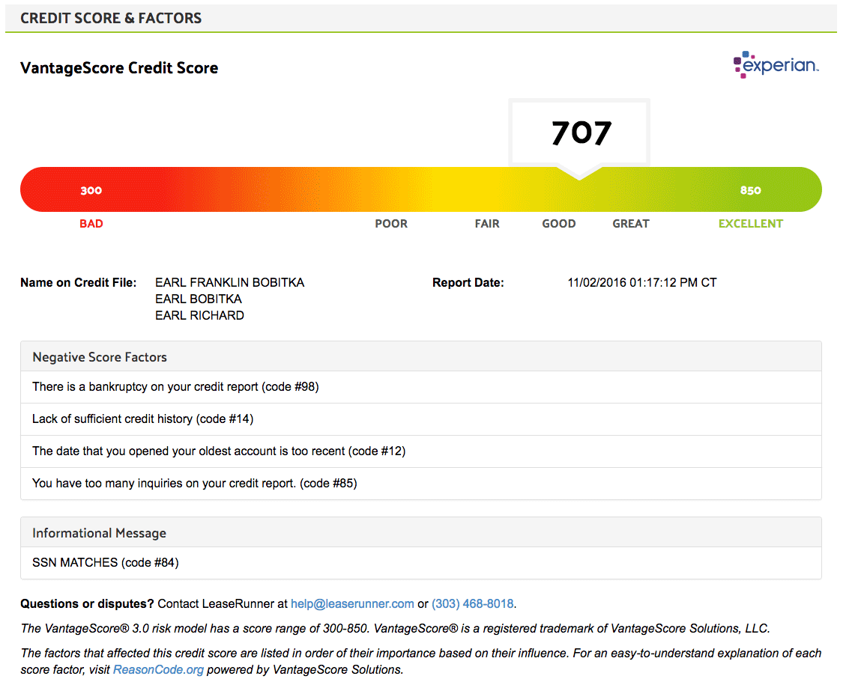Screen dimensions: 846x682
Task: Click the Negative Score Factors header
Action: pos(100,357)
